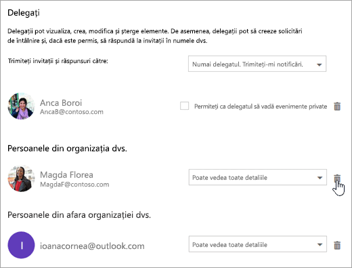Click the "Permiteți ca delegatul să vadă evenimente private" label
The width and height of the screenshot is (352, 268).
pyautogui.click(x=261, y=107)
